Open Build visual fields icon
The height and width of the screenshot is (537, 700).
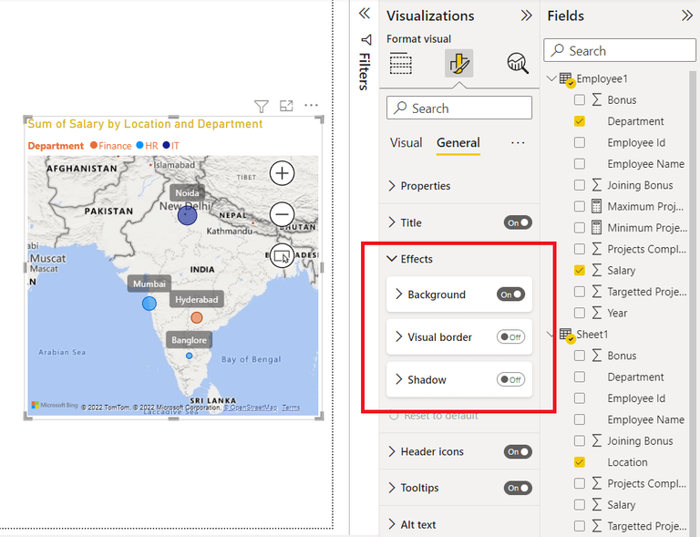pos(401,63)
